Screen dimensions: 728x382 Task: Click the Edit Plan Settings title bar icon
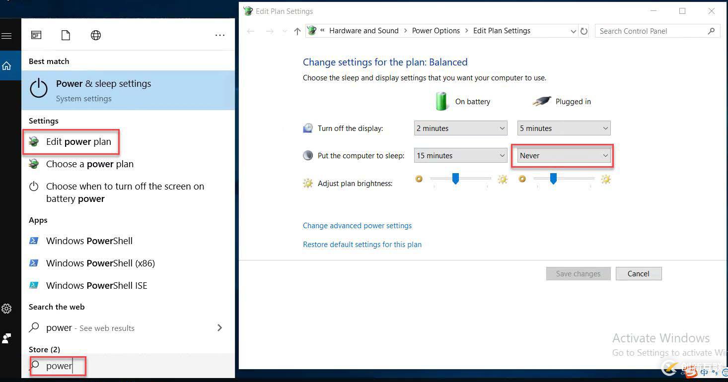248,11
